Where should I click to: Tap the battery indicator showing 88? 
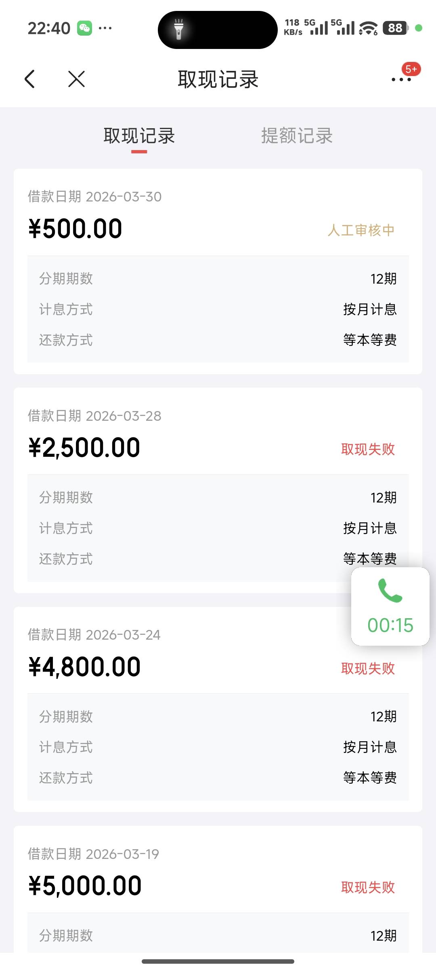tap(395, 28)
